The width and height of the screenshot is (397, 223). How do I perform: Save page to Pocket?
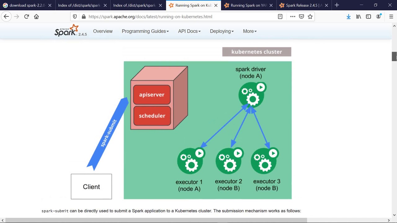301,17
